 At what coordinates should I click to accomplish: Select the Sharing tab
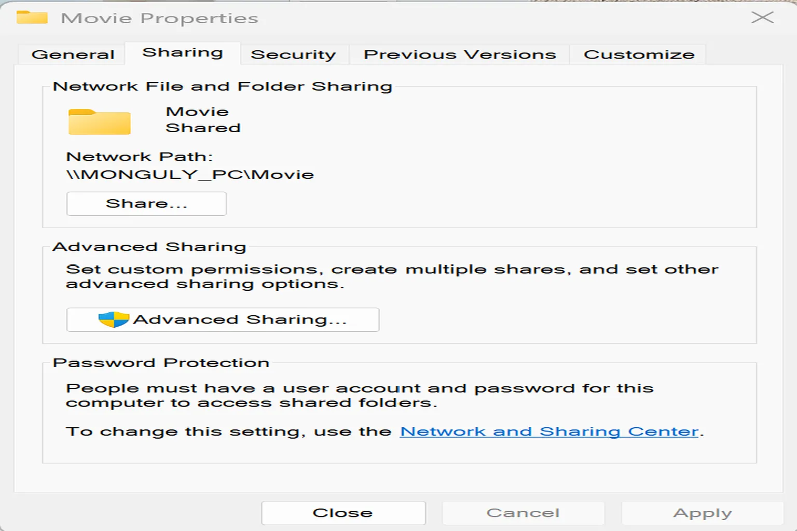pos(183,53)
